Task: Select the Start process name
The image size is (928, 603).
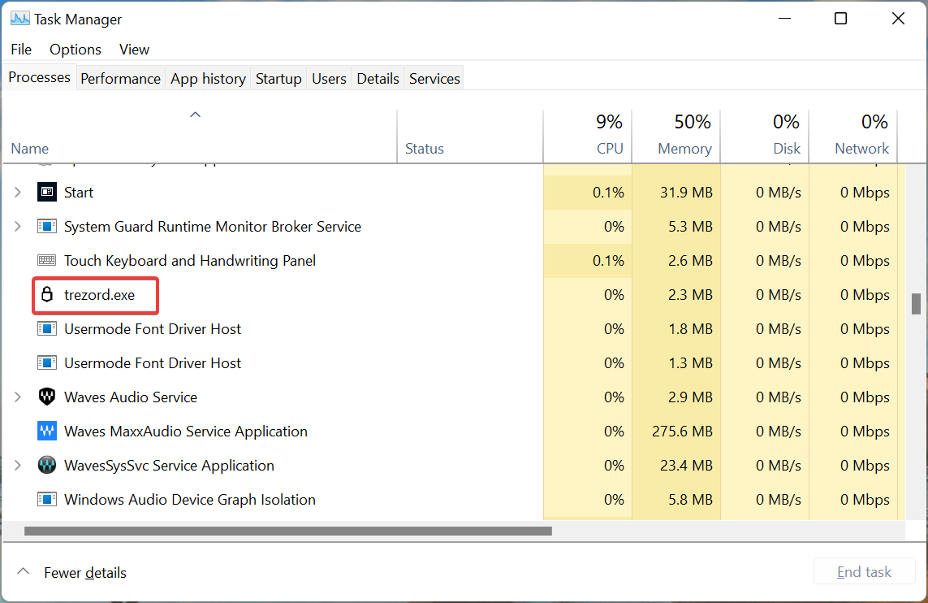Action: click(x=79, y=193)
